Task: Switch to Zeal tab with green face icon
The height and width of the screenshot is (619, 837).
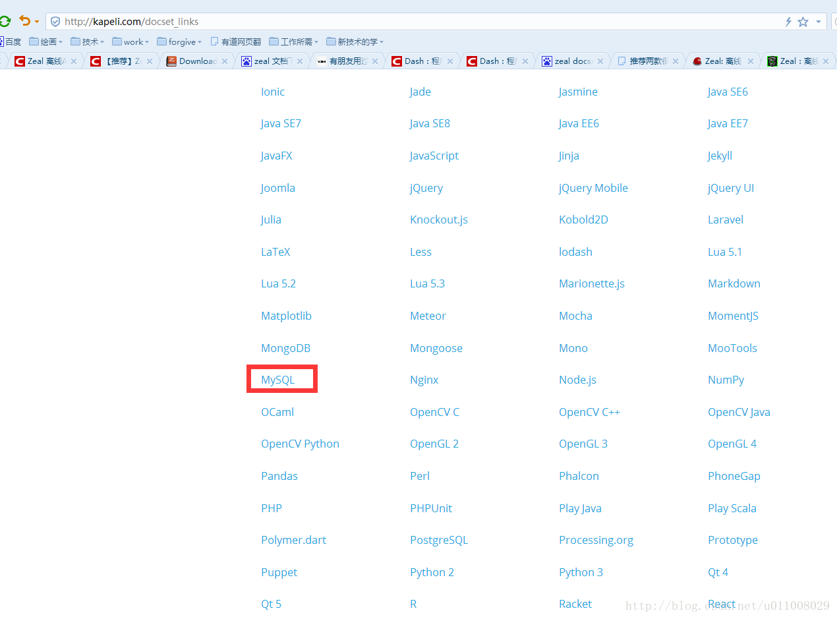Action: coord(799,61)
